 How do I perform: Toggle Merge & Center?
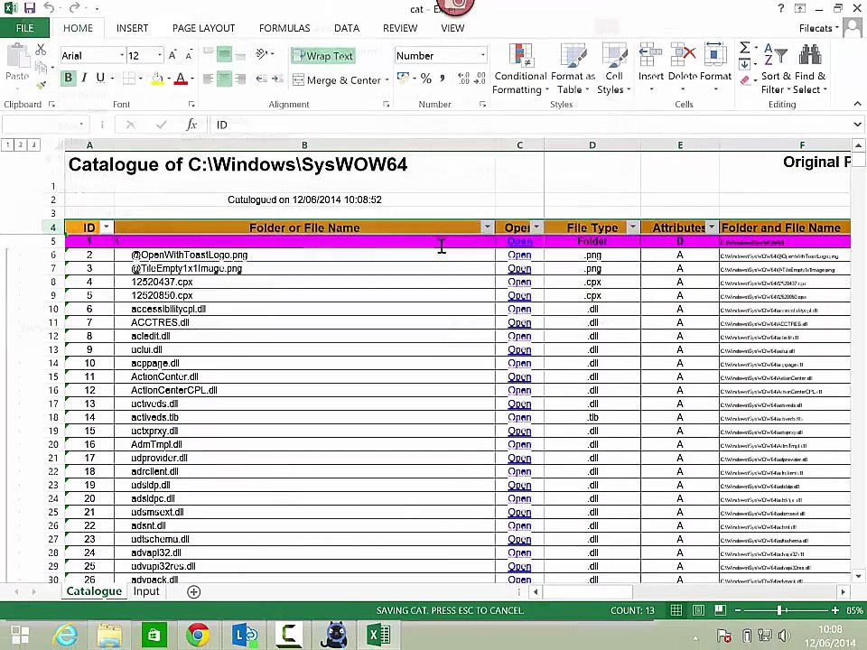click(x=337, y=80)
